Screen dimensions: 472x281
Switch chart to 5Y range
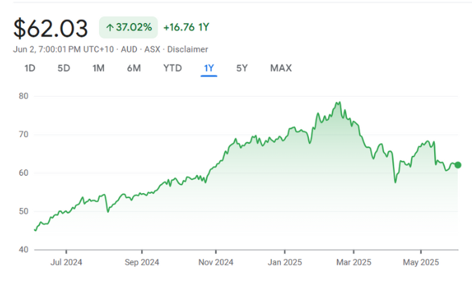(x=242, y=68)
